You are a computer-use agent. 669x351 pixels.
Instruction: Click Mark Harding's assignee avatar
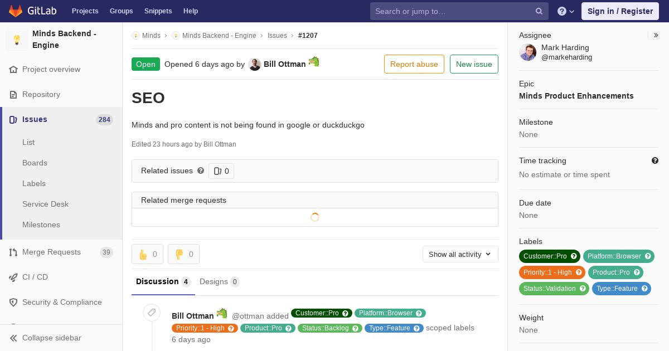528,52
